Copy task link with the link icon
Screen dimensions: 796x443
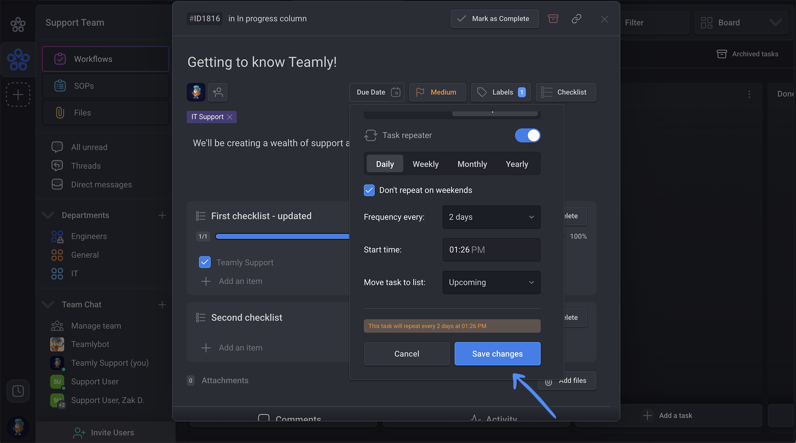tap(577, 19)
